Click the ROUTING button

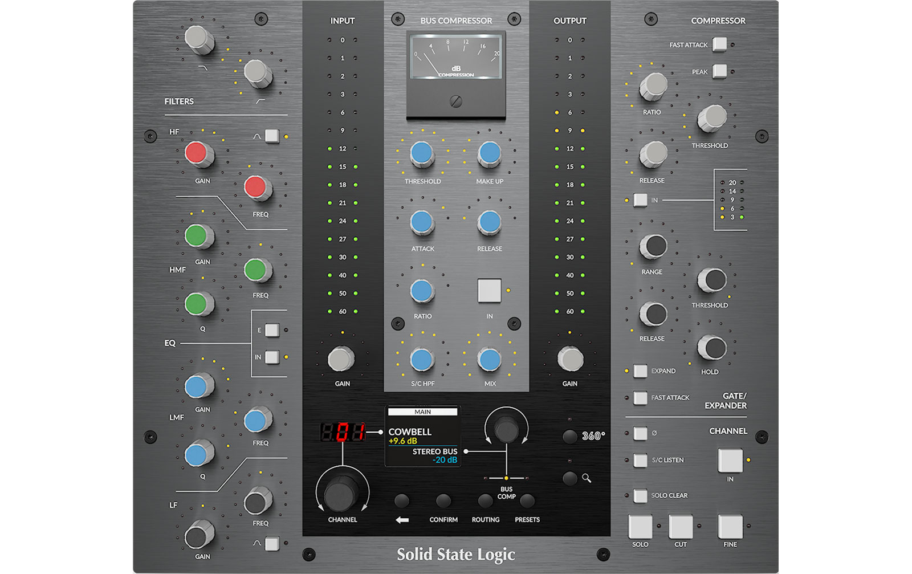pyautogui.click(x=485, y=501)
